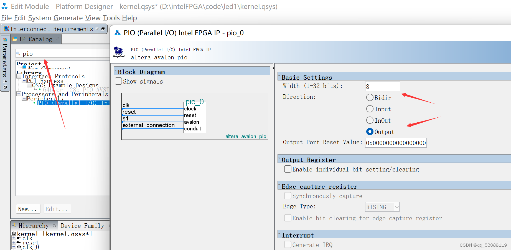Select the Input direction radio button

point(370,109)
